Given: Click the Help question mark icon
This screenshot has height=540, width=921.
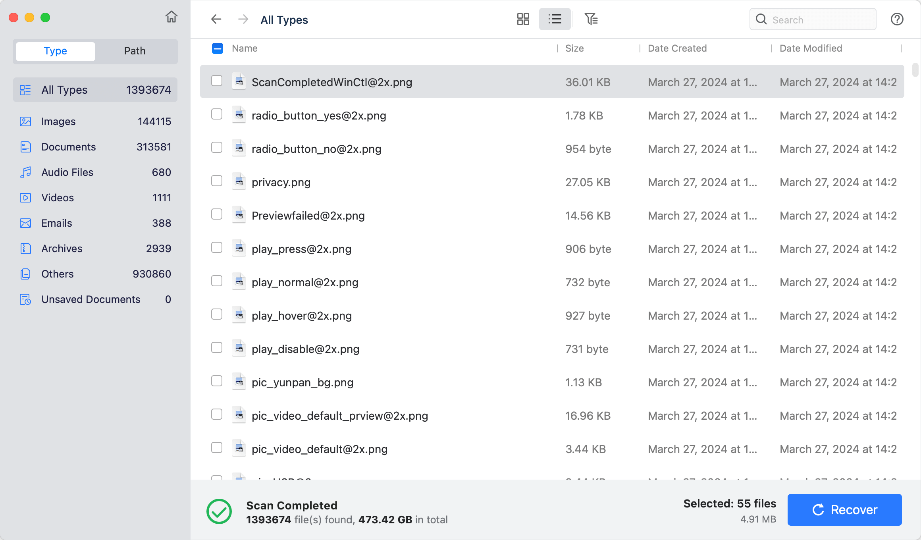Looking at the screenshot, I should 897,19.
